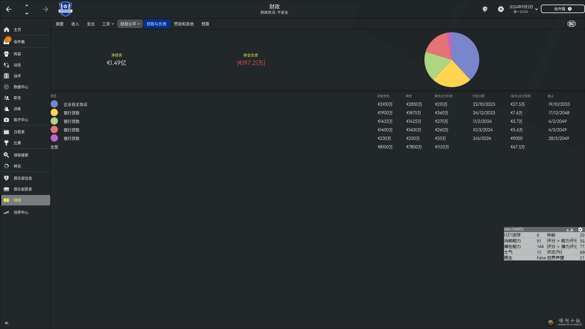Open the 动态 dynamics icon
Image resolution: width=585 pixels, height=329 pixels.
tap(6, 65)
